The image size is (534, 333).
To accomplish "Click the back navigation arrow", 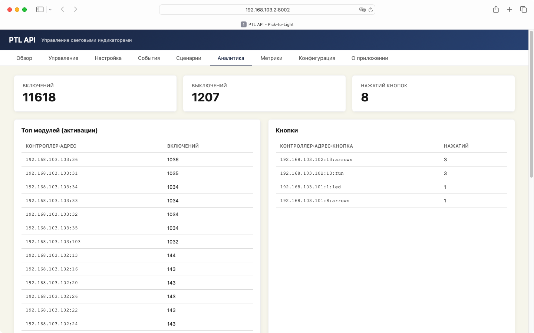I will 62,9.
